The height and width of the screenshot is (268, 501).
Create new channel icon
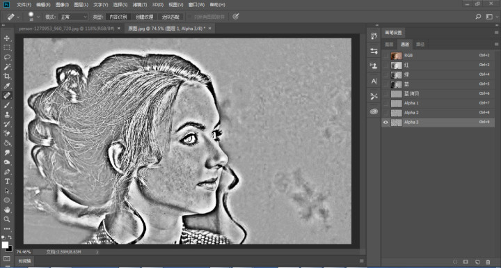point(477,262)
